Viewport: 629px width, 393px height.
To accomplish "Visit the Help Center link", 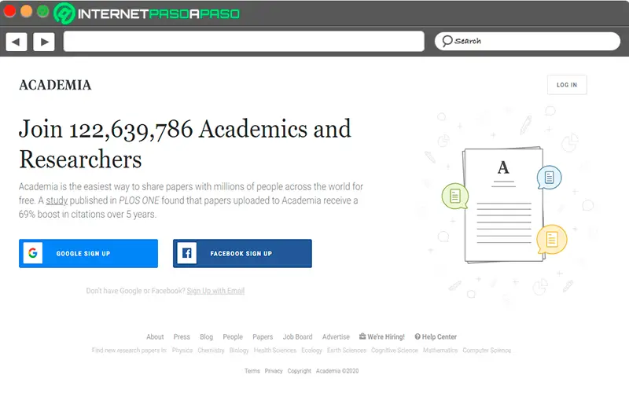I will (x=436, y=337).
